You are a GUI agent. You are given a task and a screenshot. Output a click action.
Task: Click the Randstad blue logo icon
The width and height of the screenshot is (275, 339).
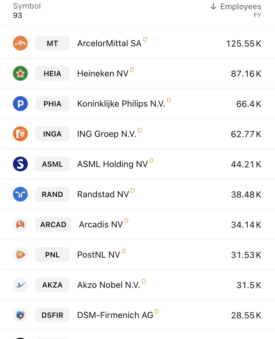(x=20, y=194)
